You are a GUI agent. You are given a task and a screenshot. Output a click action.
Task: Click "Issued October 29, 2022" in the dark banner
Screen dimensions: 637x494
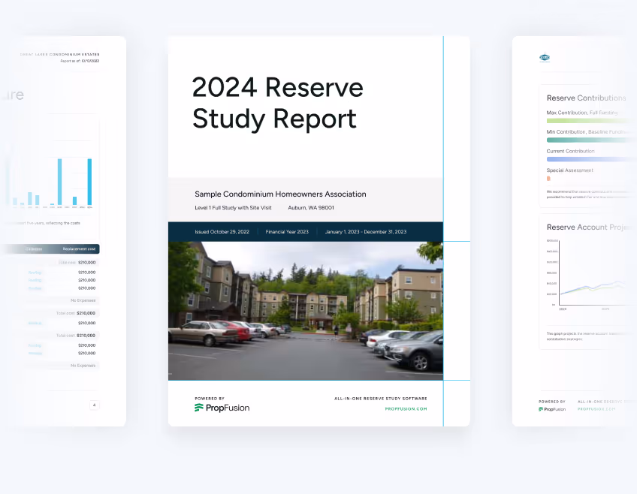click(222, 232)
